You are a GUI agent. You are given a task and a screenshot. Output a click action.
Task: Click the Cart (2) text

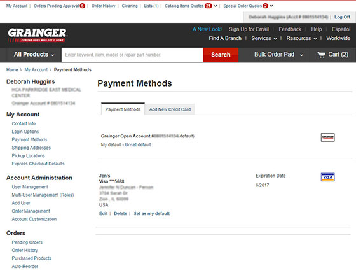[x=338, y=55]
